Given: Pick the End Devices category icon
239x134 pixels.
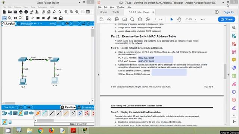Looking at the screenshot, I should click(10, 113).
